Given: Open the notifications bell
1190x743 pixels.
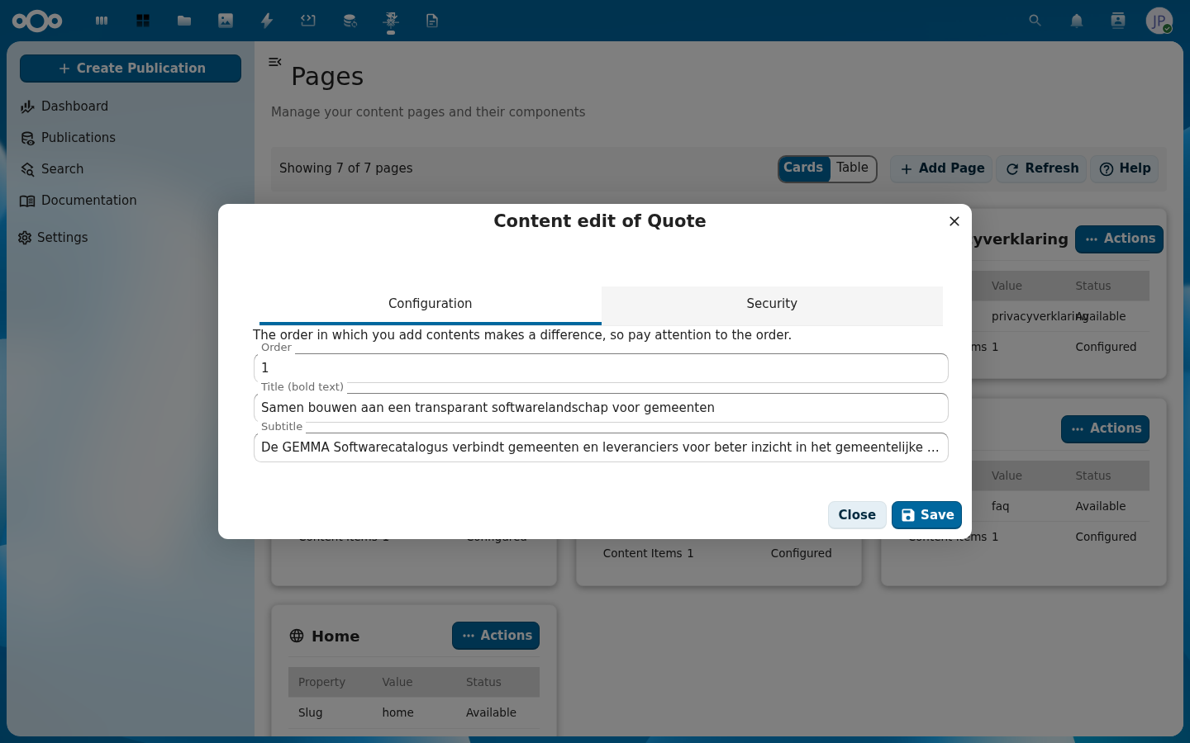Looking at the screenshot, I should coord(1076,21).
